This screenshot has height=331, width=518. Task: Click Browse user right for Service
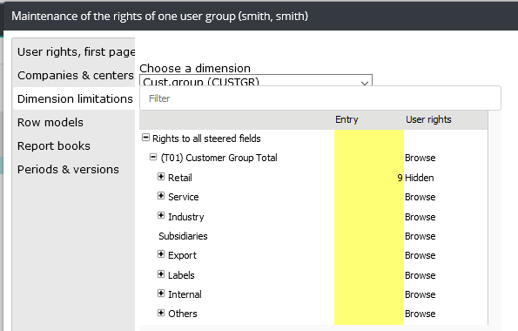(420, 197)
